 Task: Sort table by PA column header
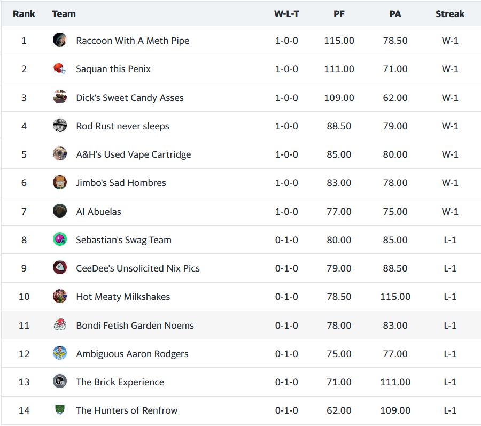click(395, 14)
